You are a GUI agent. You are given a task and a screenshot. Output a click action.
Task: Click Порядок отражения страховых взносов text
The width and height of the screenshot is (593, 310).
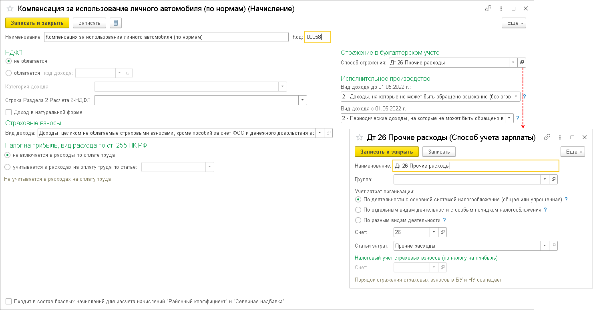coord(428,280)
